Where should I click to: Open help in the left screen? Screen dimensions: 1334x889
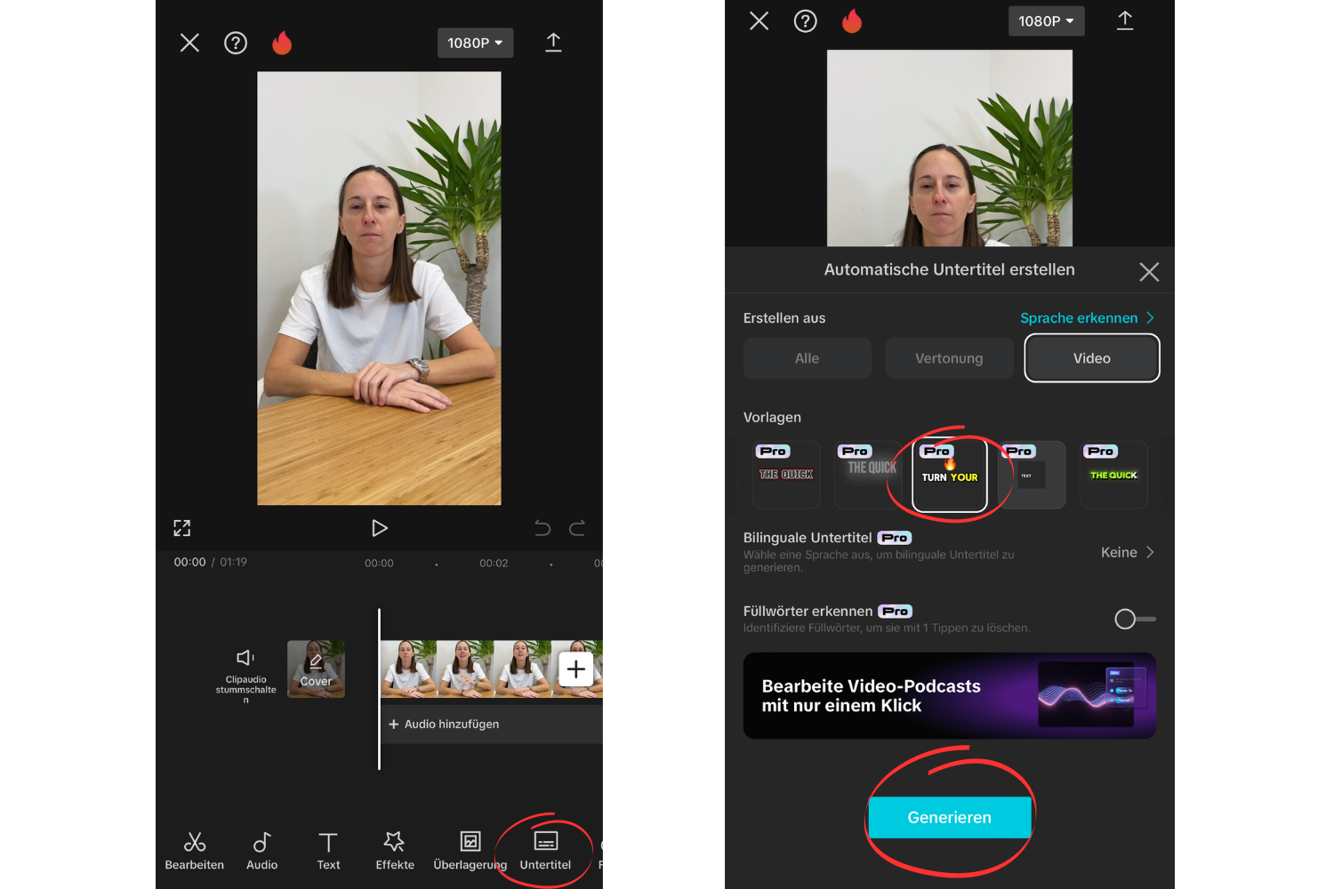[x=236, y=43]
